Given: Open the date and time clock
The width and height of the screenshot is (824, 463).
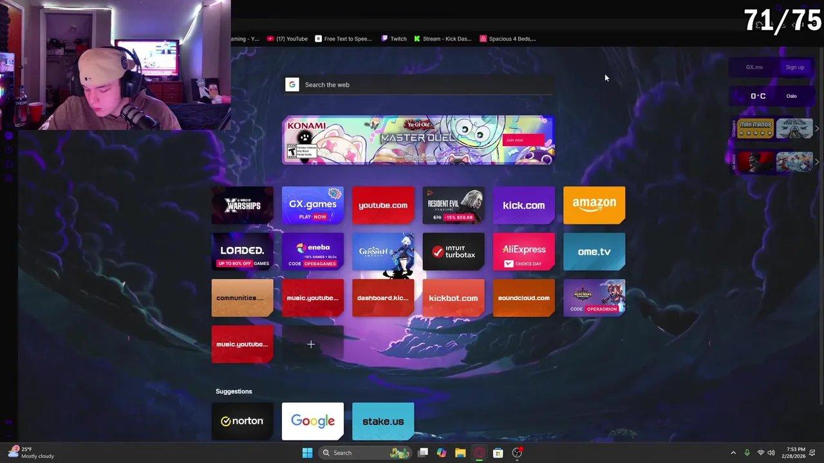Looking at the screenshot, I should [795, 453].
